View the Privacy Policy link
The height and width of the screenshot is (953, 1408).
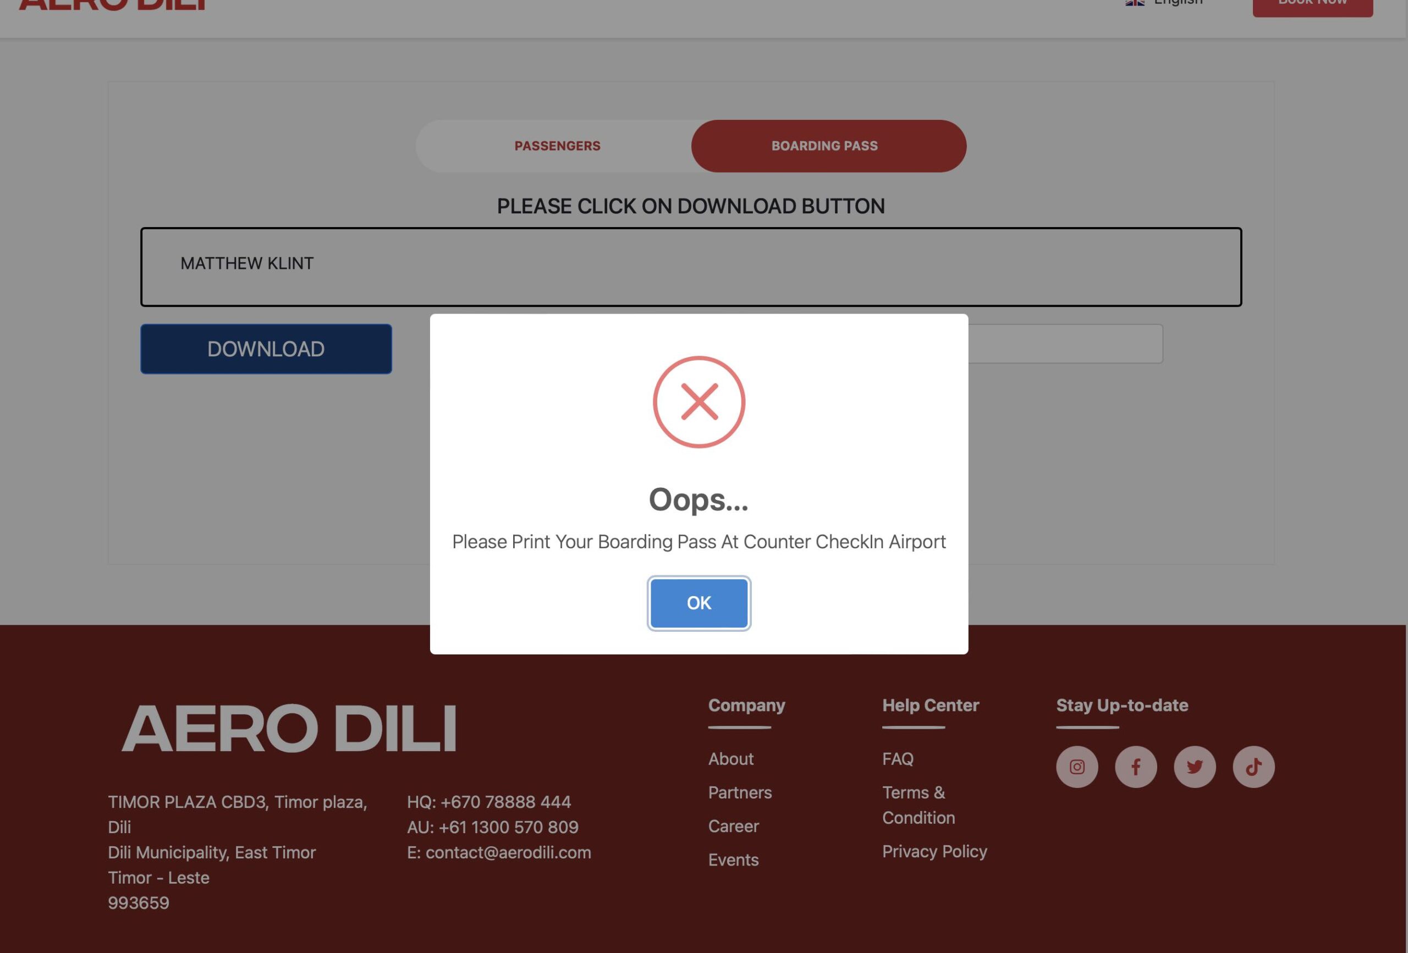tap(935, 851)
